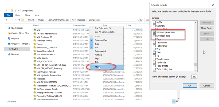Select Dropbox in navigation pane

point(14,38)
